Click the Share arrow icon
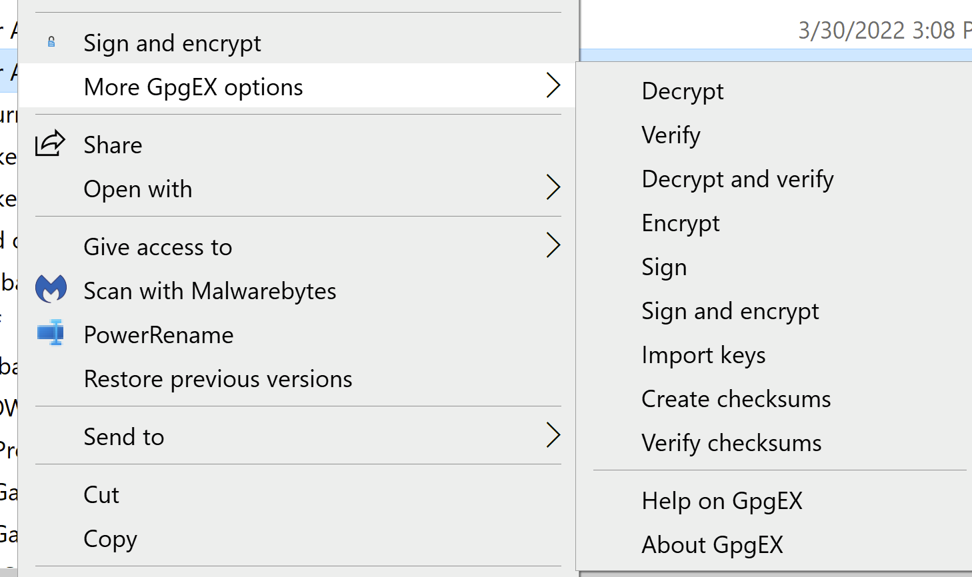This screenshot has height=577, width=972. (x=50, y=143)
